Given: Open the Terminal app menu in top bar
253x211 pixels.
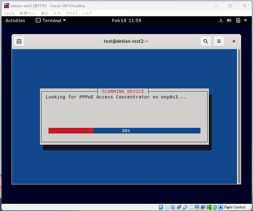Looking at the screenshot, I should pos(51,21).
